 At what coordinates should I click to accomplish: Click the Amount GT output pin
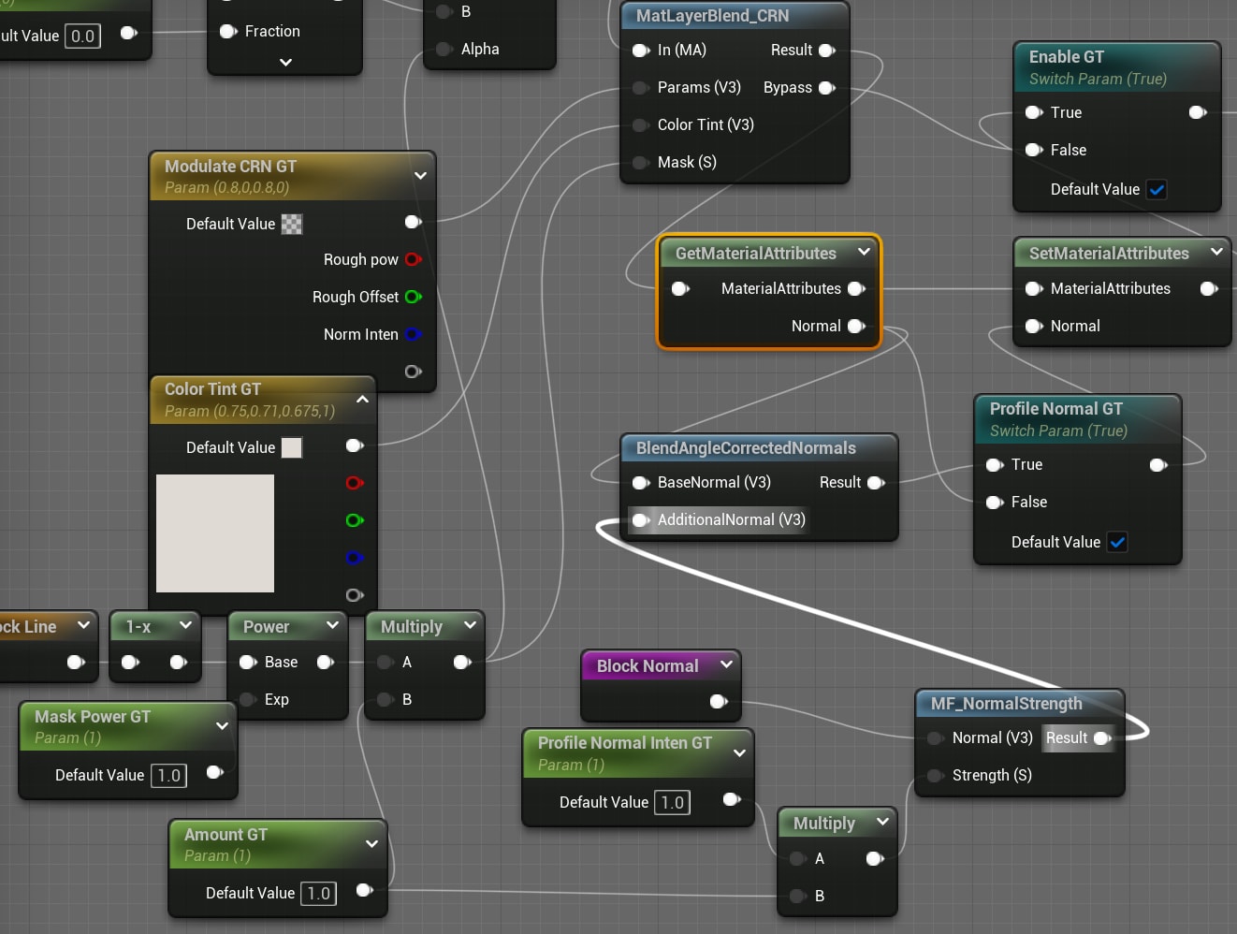365,890
